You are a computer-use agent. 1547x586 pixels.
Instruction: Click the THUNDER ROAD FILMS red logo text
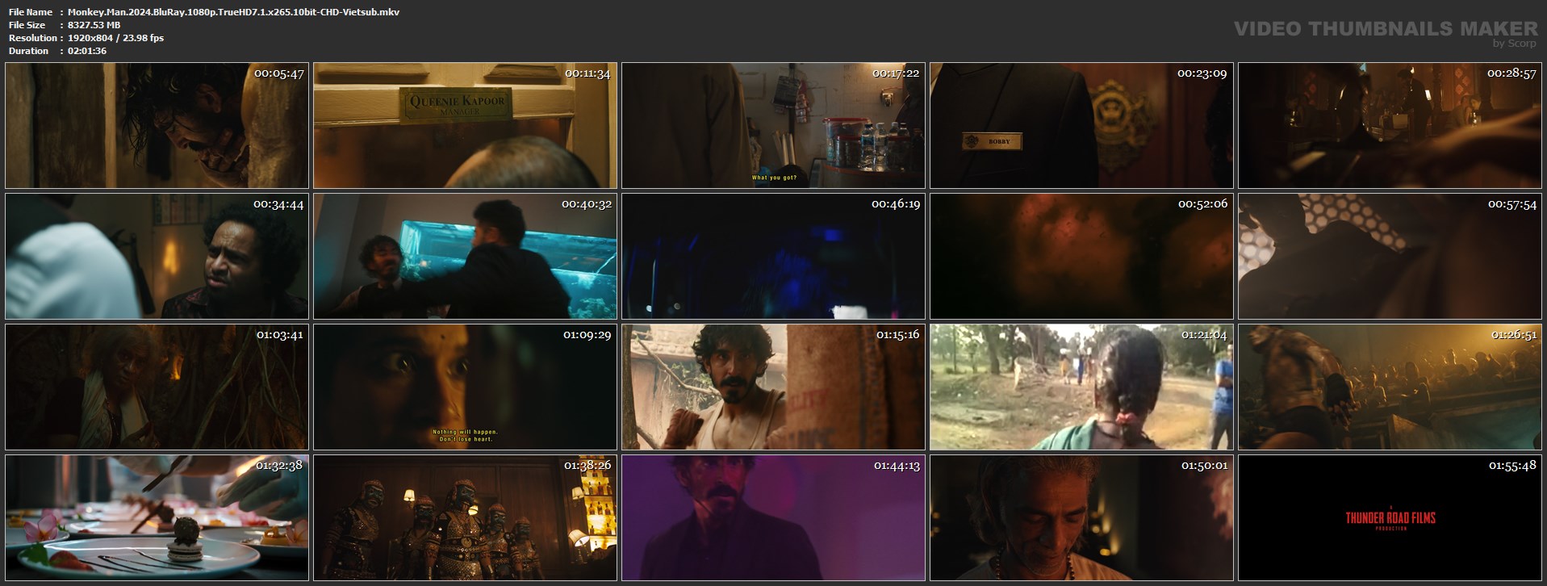coord(1390,518)
